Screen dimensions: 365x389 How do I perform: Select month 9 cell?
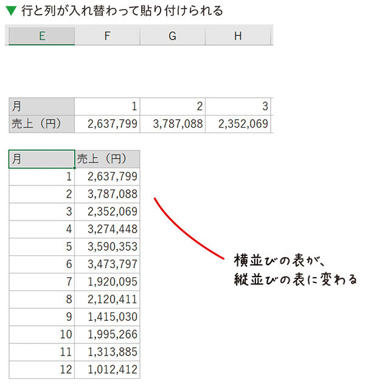(x=42, y=317)
